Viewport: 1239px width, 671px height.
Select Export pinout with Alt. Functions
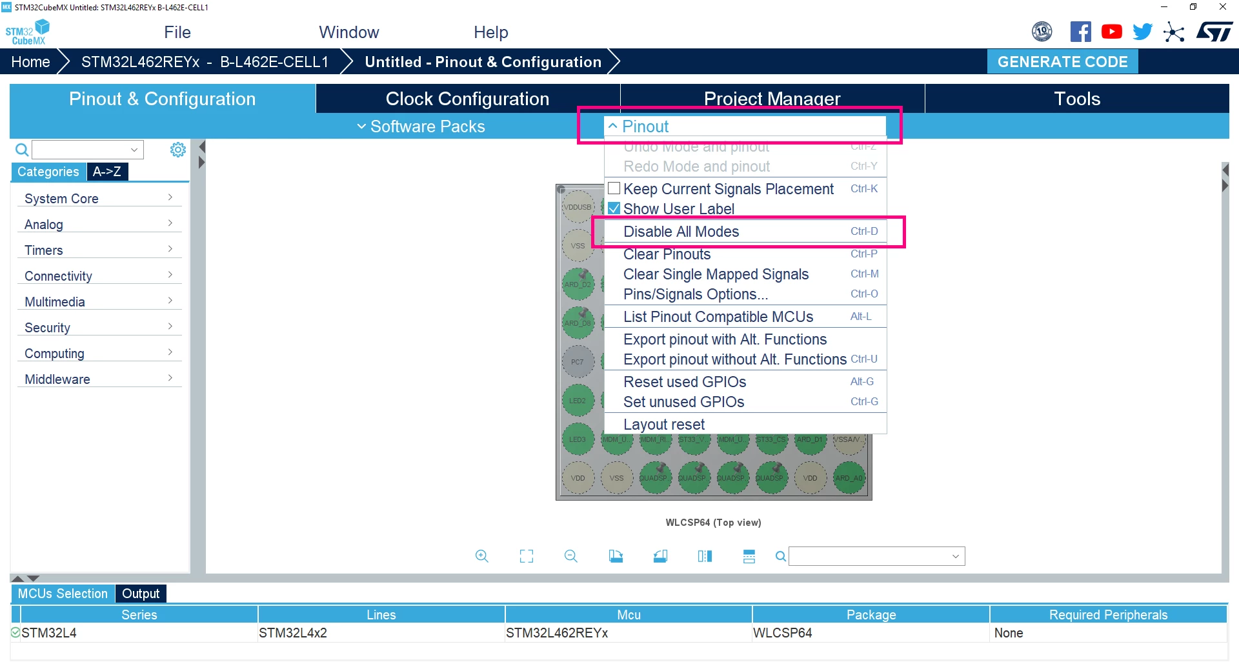tap(745, 339)
